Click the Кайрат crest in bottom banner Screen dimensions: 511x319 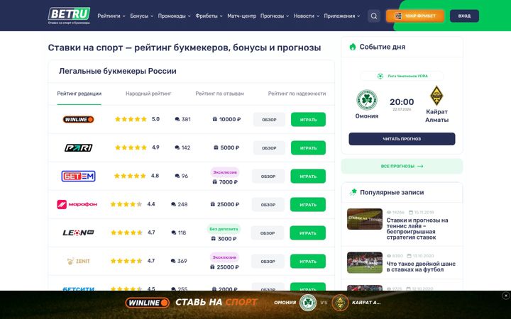[340, 303]
